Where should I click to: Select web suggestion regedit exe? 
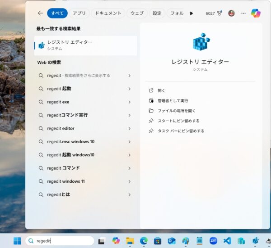(x=85, y=102)
